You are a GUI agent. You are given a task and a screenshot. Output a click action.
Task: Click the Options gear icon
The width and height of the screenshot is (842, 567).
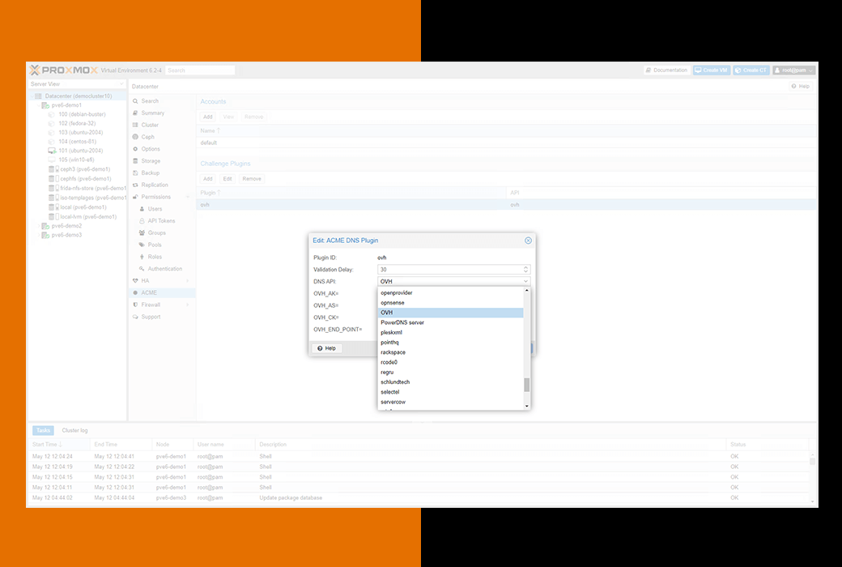pos(135,149)
